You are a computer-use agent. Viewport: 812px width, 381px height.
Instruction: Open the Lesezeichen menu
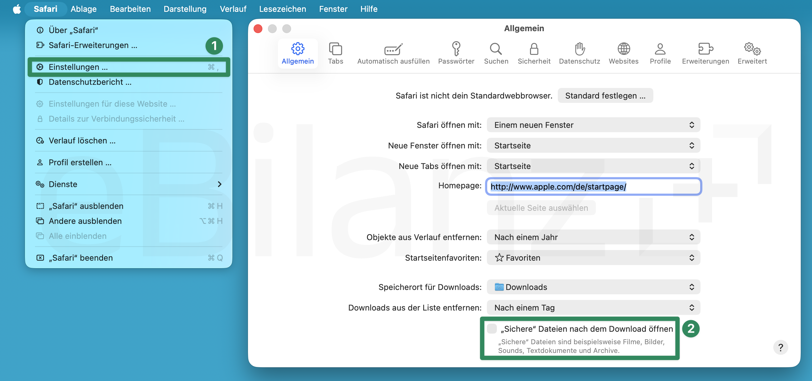(282, 9)
